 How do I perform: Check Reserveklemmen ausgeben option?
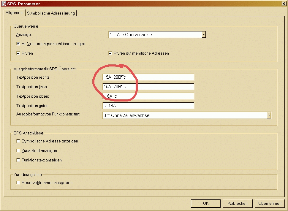click(18, 183)
